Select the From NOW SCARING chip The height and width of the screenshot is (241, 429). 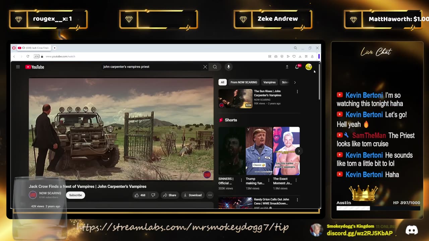click(244, 82)
